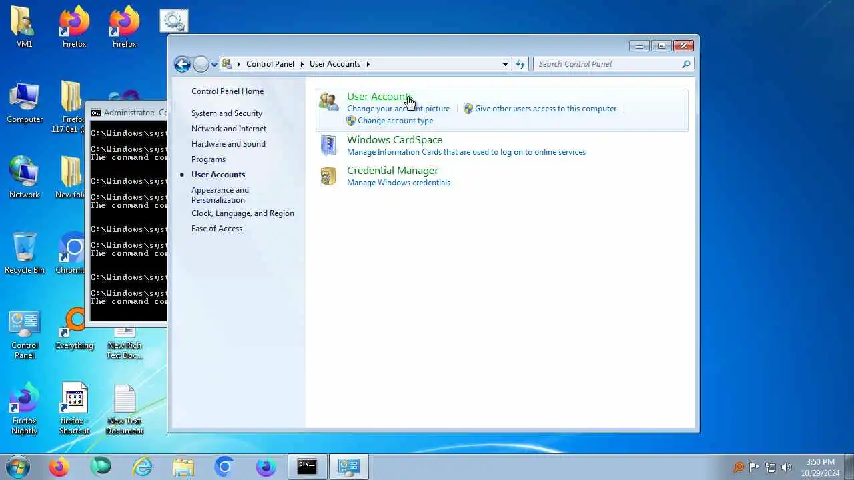Click User Accounts in the address breadcrumb
Viewport: 854px width, 480px height.
[335, 64]
